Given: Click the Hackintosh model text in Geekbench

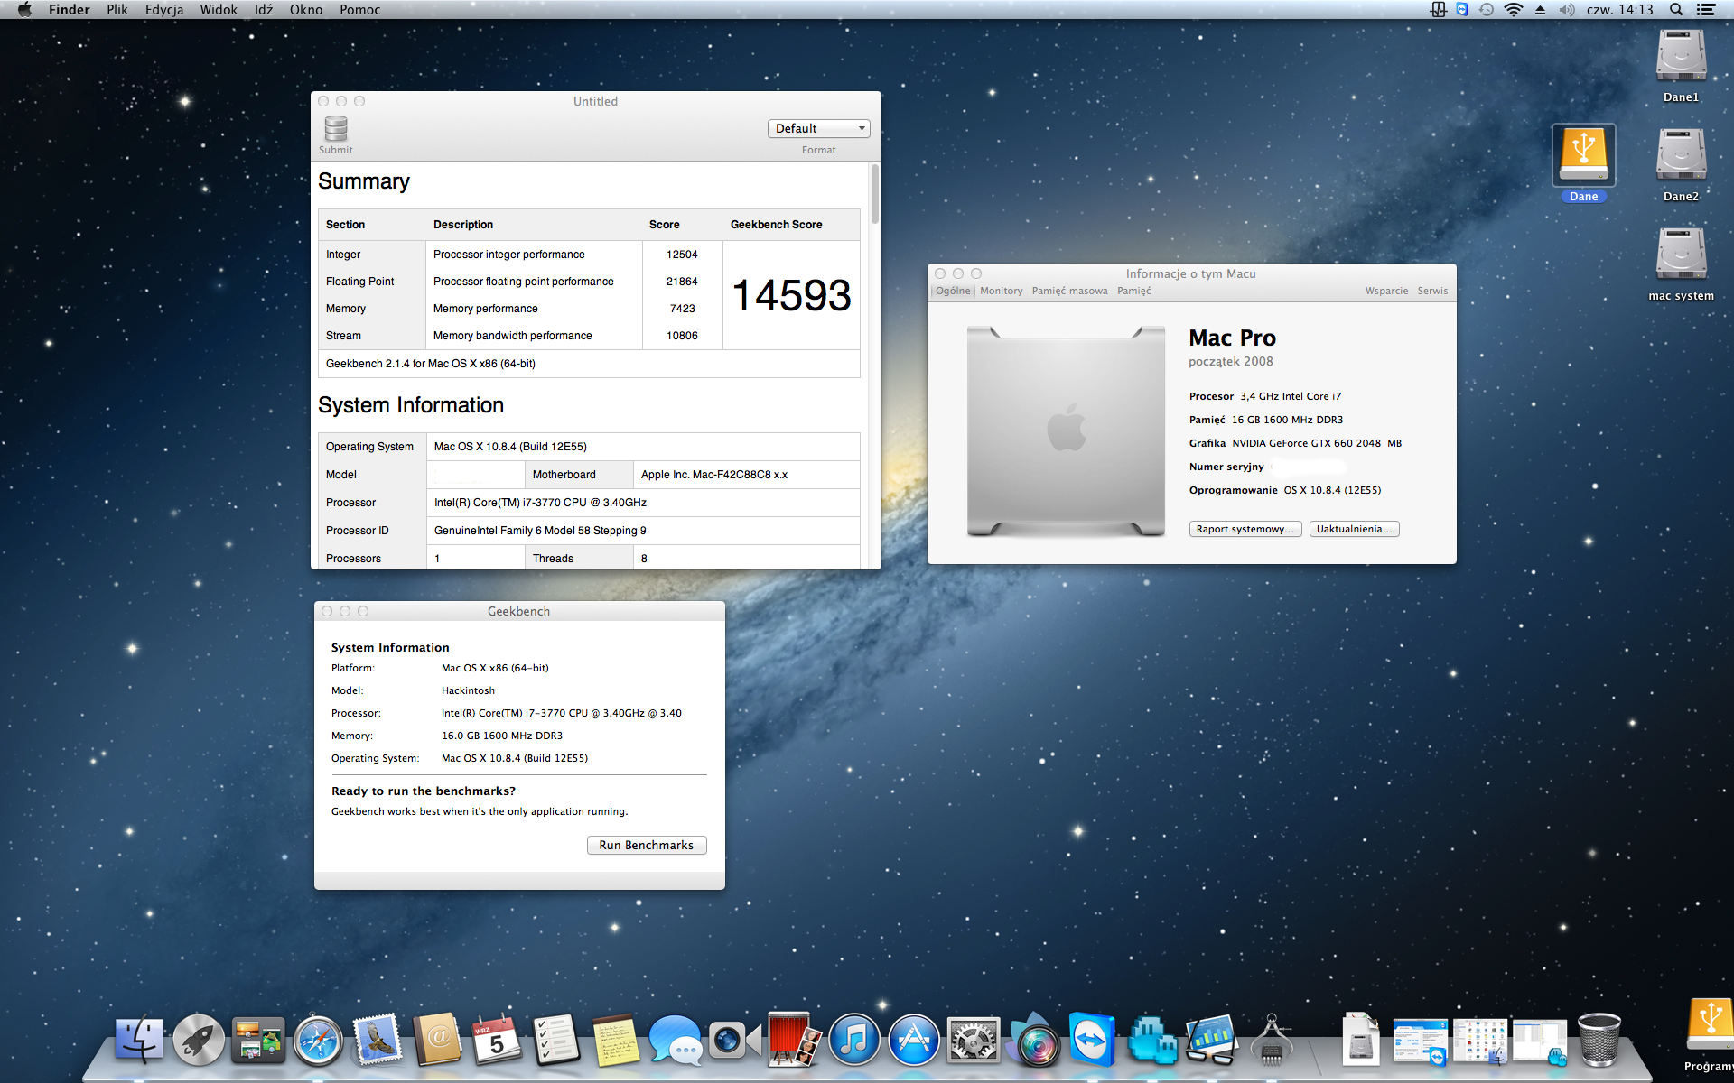Looking at the screenshot, I should 468,690.
